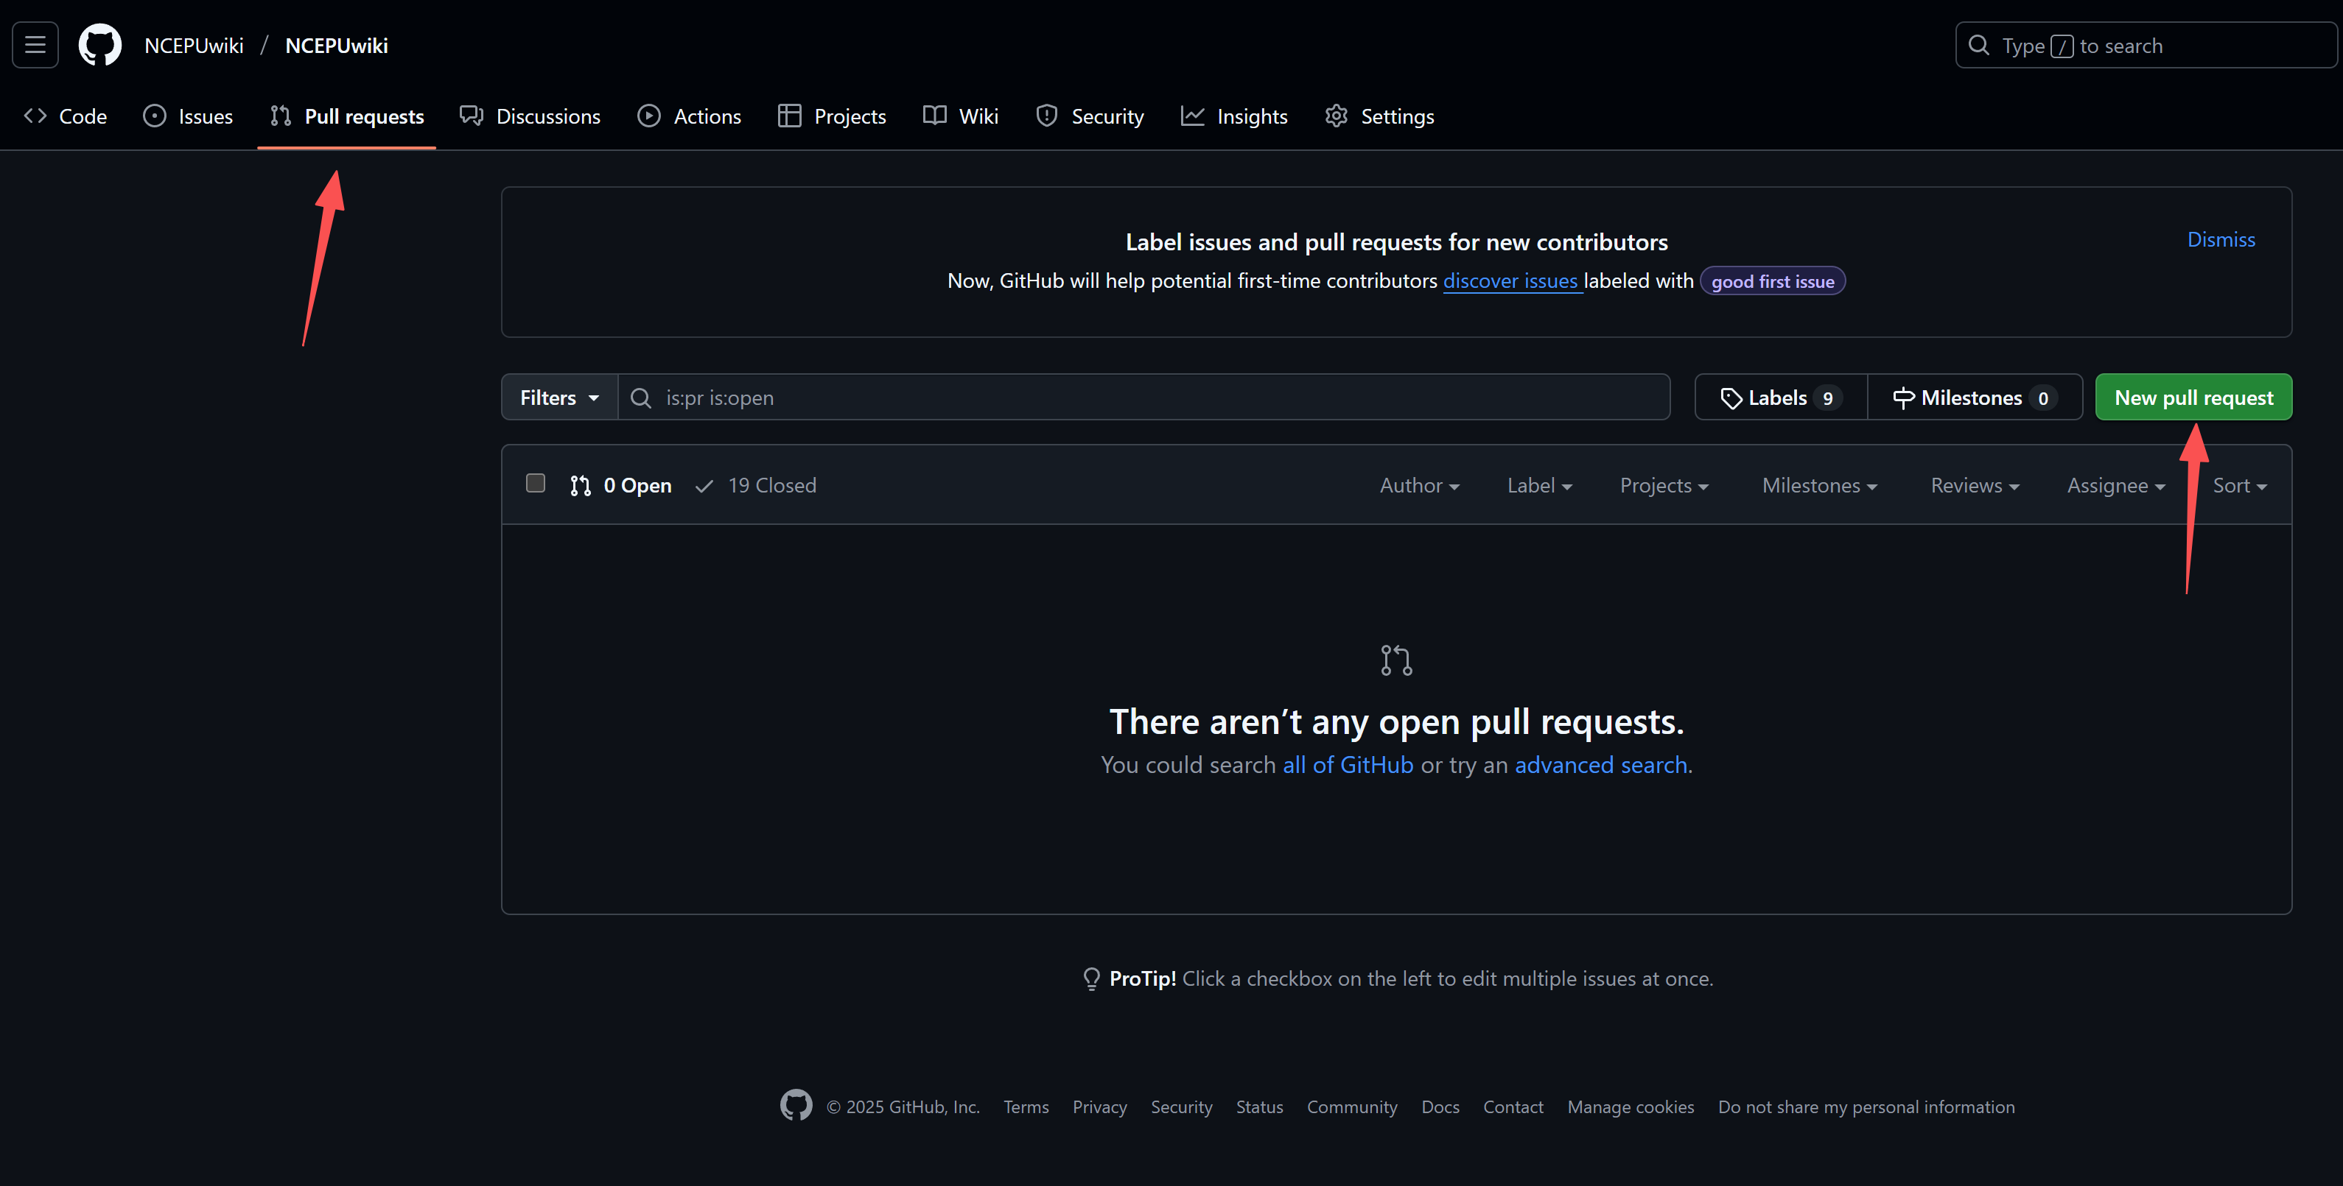Click the good first issue label badge
The height and width of the screenshot is (1186, 2343).
1771,280
